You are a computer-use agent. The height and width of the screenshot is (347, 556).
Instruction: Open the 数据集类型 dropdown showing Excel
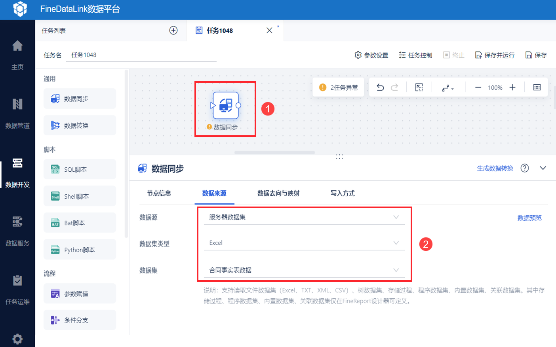click(304, 243)
